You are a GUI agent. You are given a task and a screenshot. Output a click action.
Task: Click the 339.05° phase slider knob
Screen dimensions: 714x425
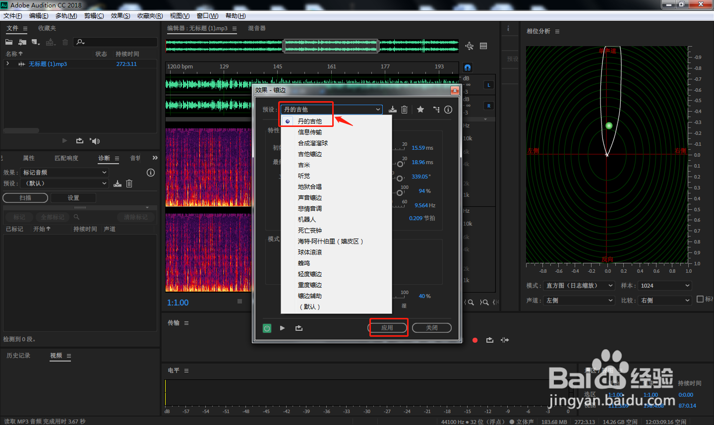click(x=400, y=179)
